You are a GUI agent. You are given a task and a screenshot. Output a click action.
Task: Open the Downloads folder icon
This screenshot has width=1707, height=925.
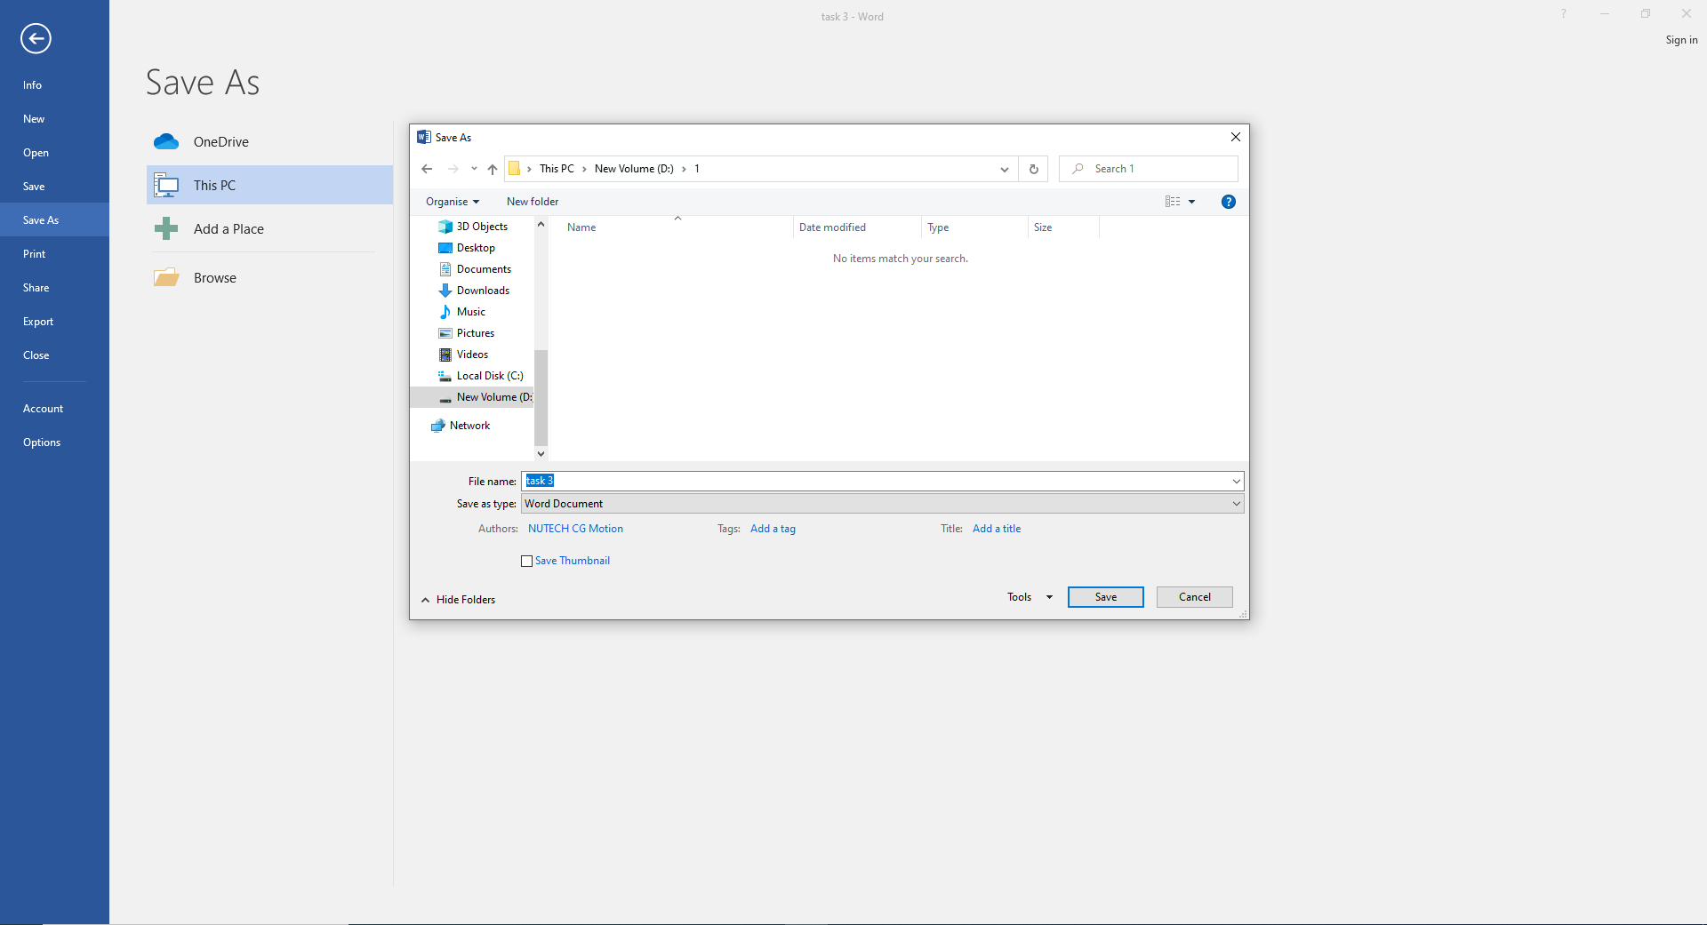445,291
